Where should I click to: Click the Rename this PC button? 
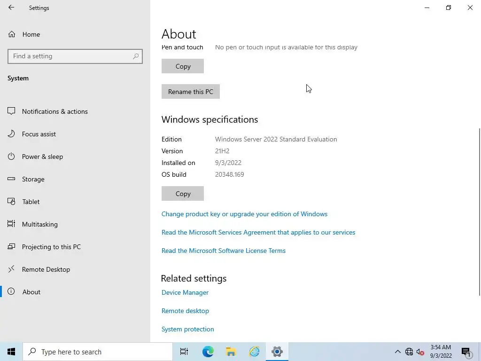(191, 92)
